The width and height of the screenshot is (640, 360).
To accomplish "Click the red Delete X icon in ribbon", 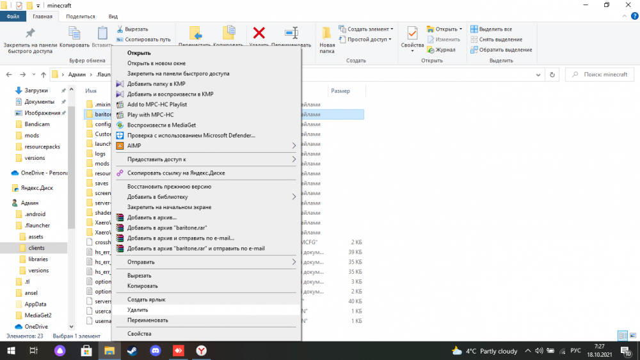I will point(259,33).
